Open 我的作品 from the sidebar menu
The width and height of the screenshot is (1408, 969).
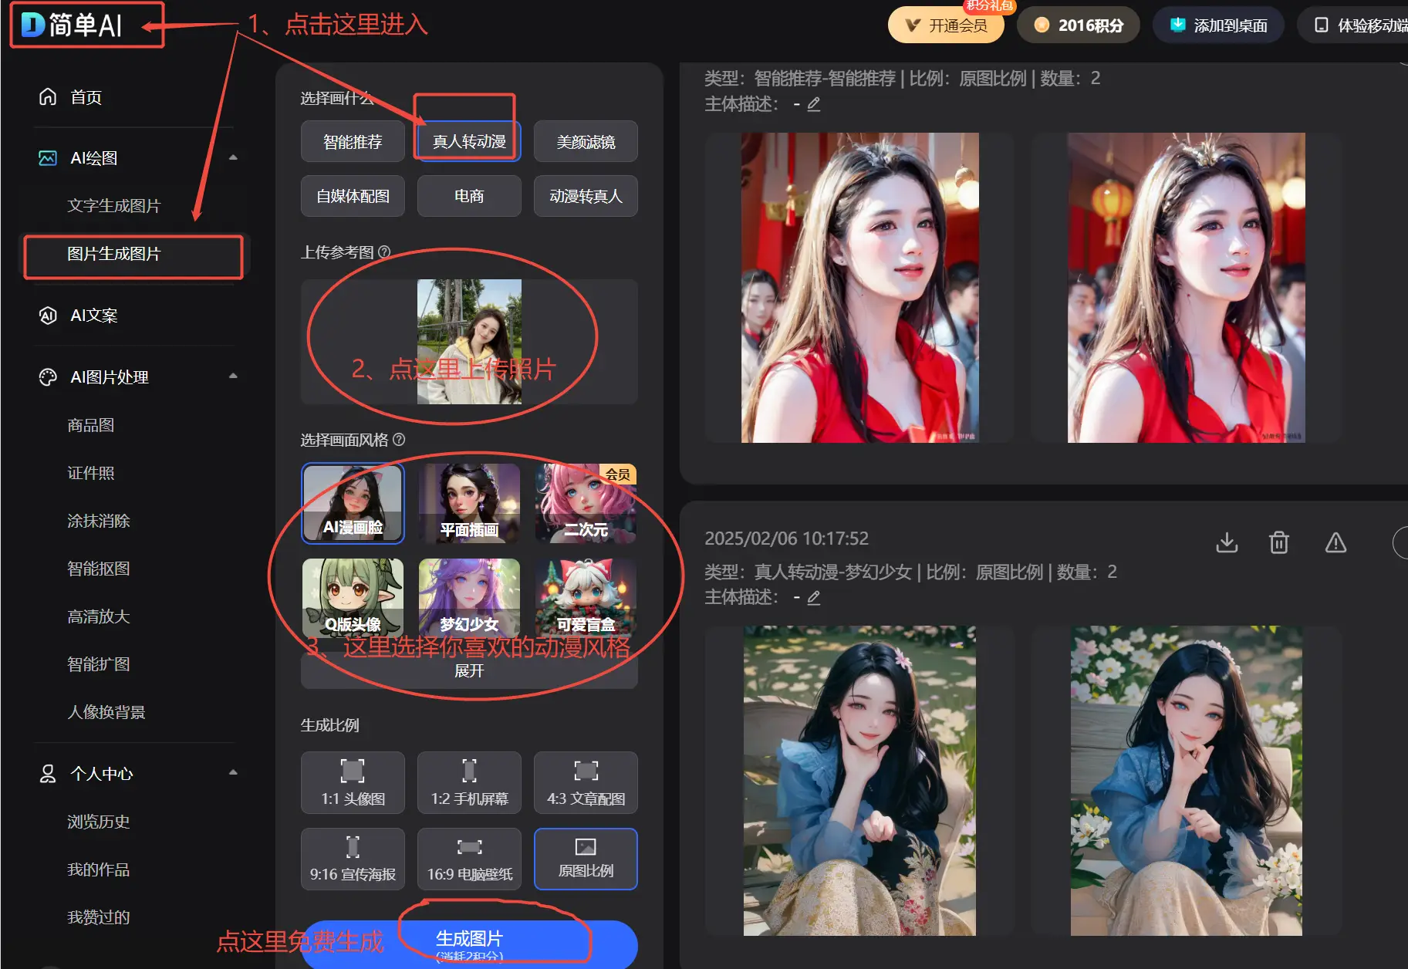pyautogui.click(x=97, y=869)
